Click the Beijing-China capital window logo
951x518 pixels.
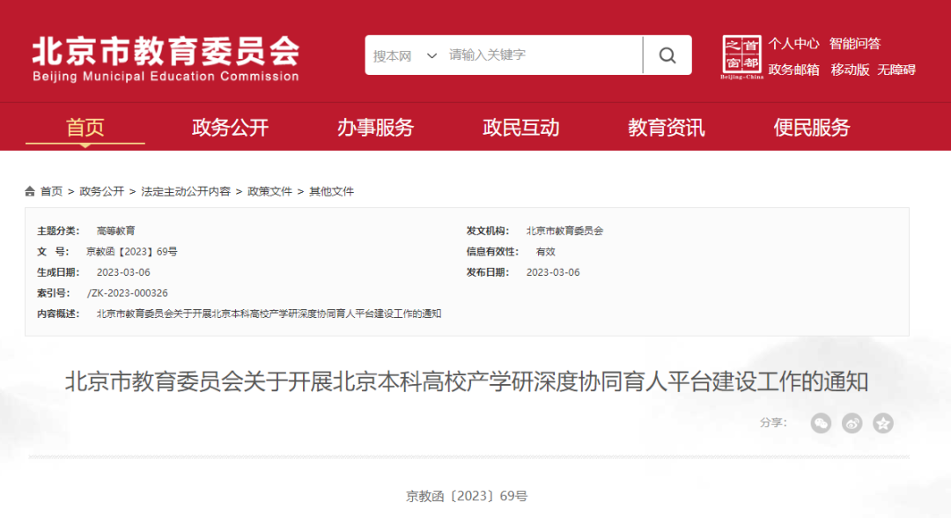tap(741, 57)
